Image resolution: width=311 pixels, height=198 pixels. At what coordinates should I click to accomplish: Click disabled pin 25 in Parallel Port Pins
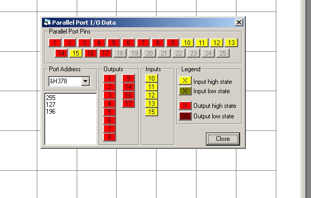[223, 53]
